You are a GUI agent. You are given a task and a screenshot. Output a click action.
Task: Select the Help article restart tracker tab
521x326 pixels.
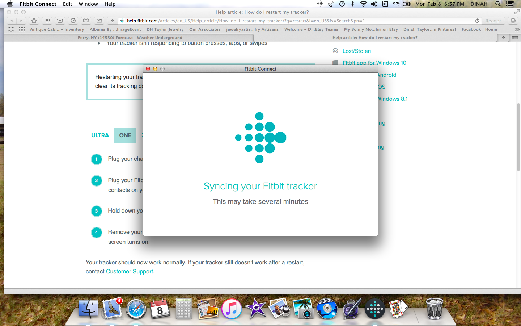click(375, 38)
